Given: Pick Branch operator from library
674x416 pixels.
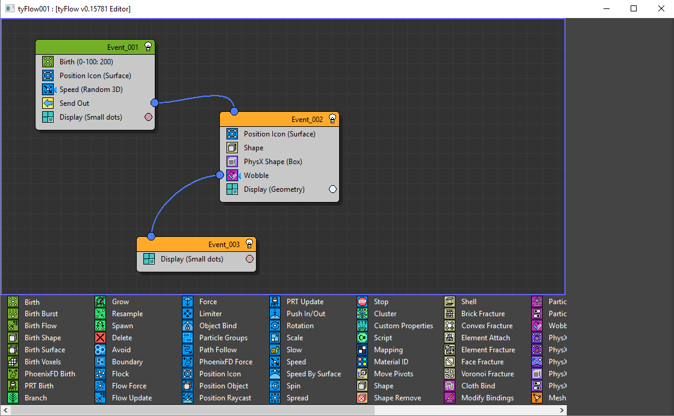Looking at the screenshot, I should click(x=27, y=398).
